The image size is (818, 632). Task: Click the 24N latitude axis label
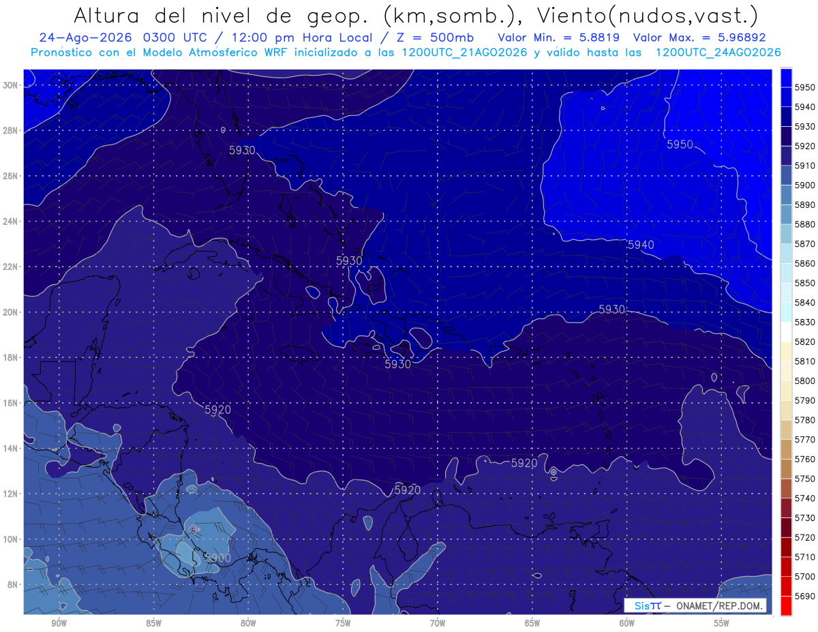tap(12, 222)
